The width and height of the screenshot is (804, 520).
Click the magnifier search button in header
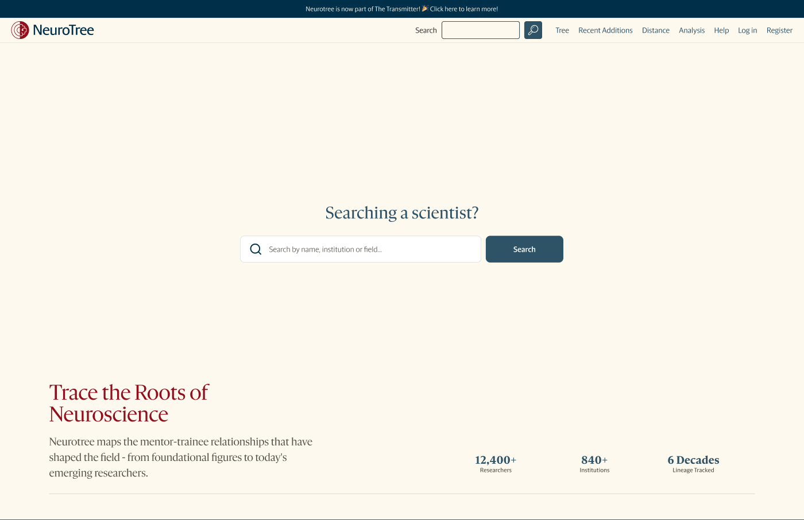[533, 30]
